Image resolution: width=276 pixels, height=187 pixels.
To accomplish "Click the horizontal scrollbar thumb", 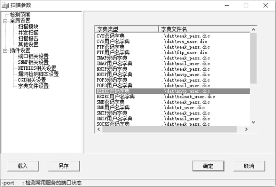I will pos(170,129).
